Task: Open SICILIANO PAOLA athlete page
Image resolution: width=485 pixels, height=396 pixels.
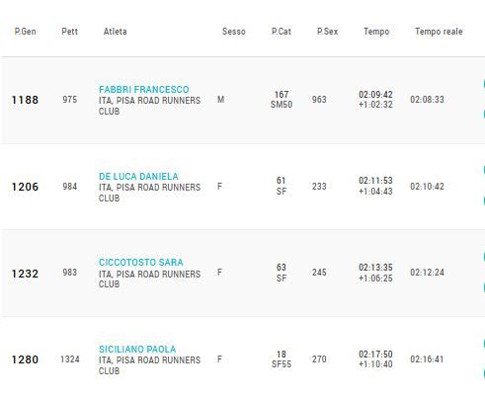Action: coord(137,350)
